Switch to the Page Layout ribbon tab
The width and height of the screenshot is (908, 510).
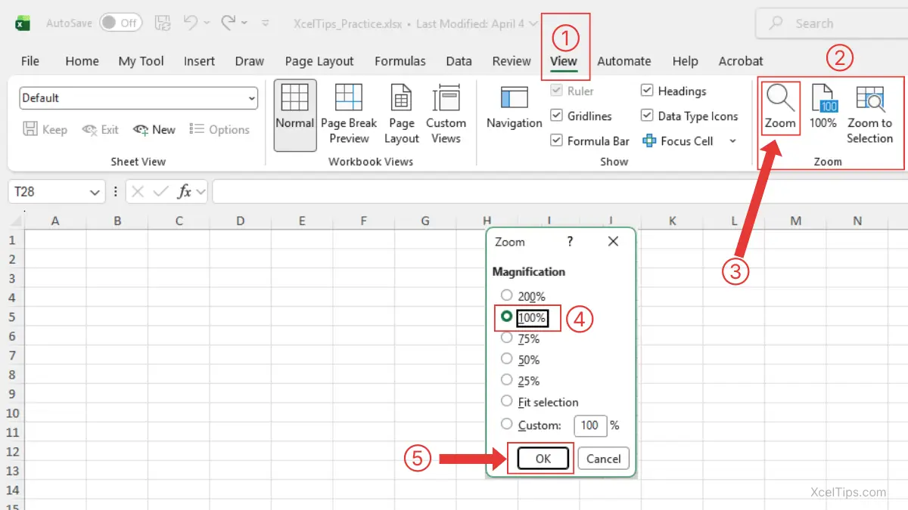(319, 61)
